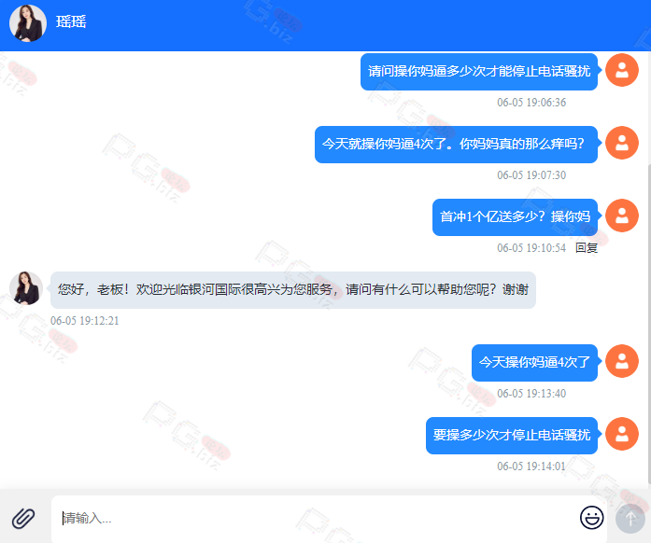
Task: Click the send arrow button
Action: [x=630, y=519]
